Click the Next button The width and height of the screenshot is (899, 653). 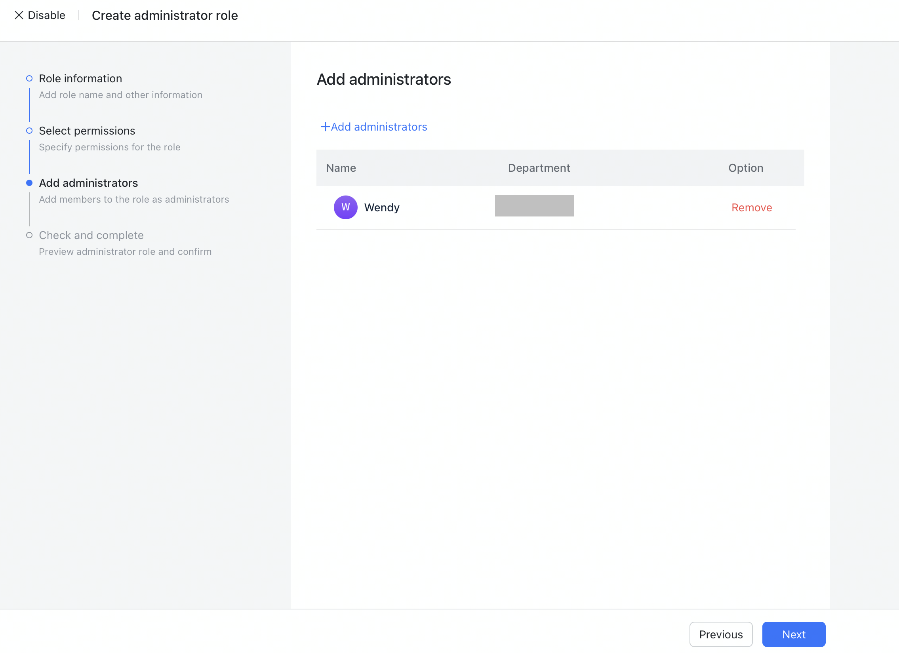[794, 634]
